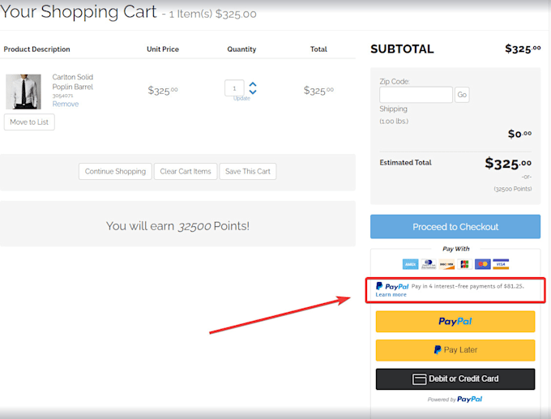This screenshot has width=551, height=419.
Task: Click the PayPal logo in Pay in 4 message
Action: click(x=392, y=286)
